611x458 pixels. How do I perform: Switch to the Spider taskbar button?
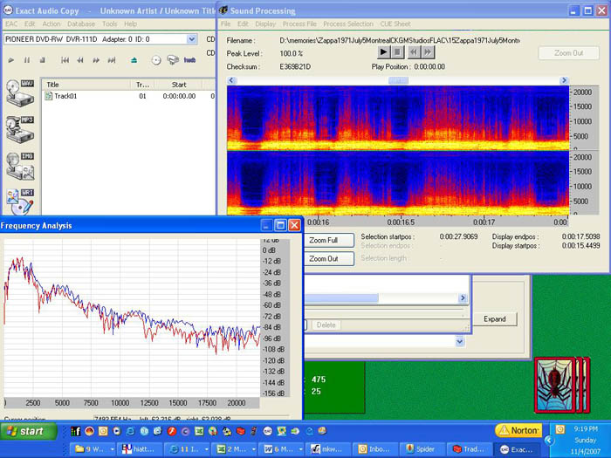pyautogui.click(x=421, y=449)
